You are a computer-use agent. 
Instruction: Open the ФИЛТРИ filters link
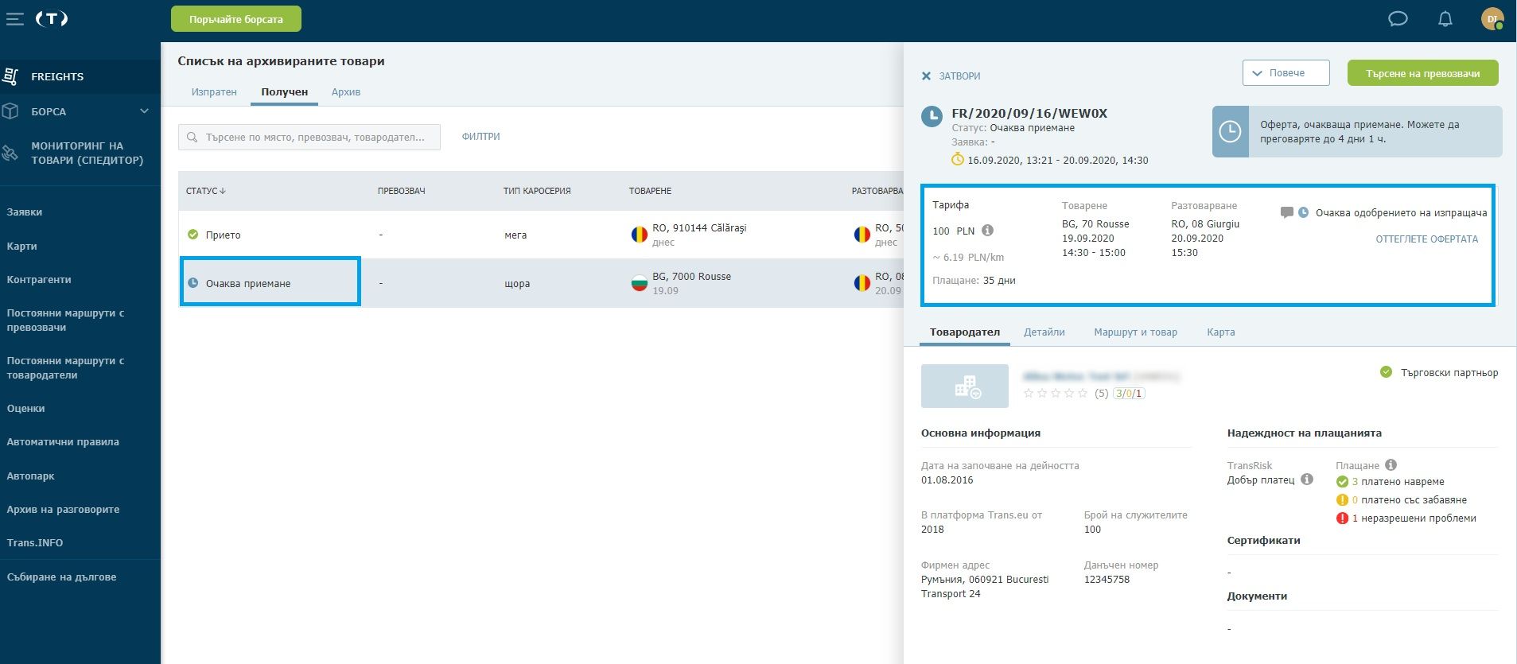pos(480,137)
